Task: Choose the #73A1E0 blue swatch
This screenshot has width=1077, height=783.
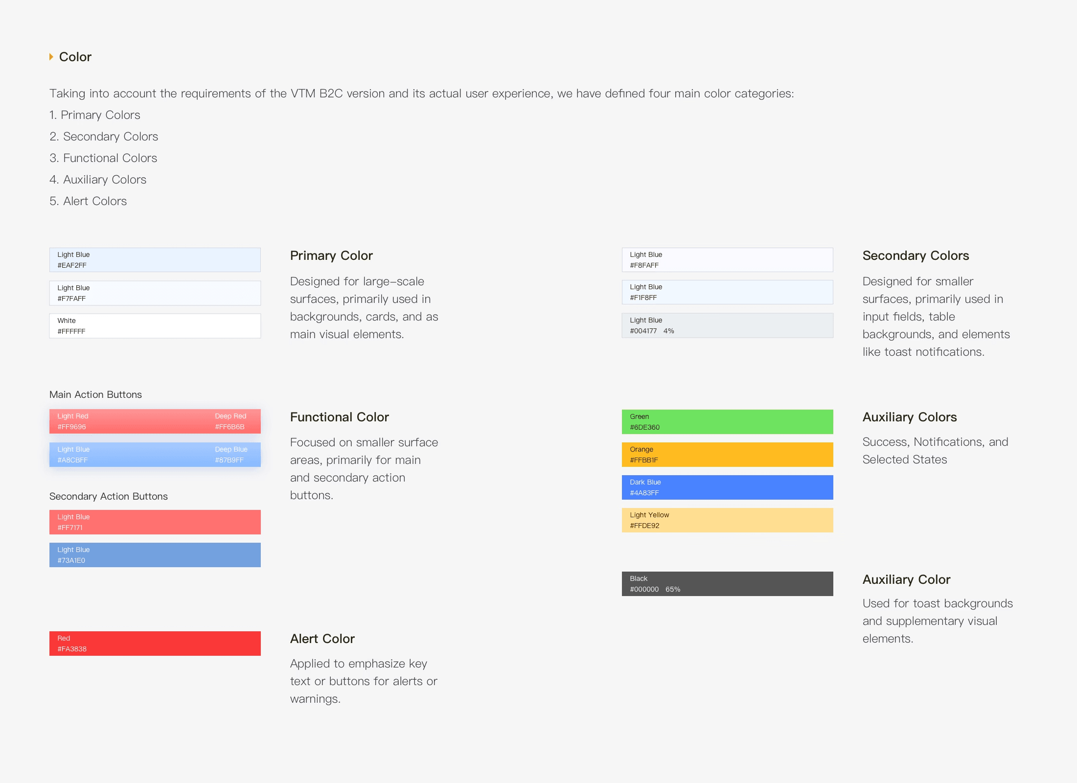Action: coord(155,555)
